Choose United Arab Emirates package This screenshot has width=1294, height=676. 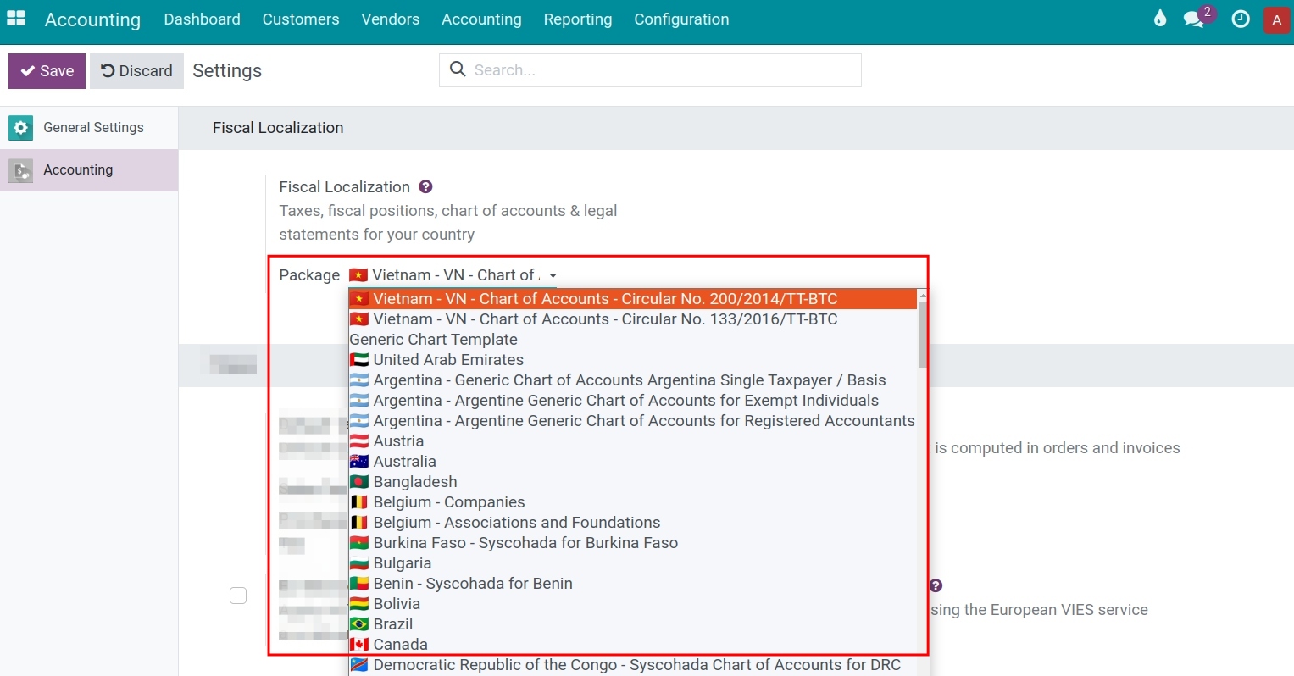pyautogui.click(x=633, y=360)
